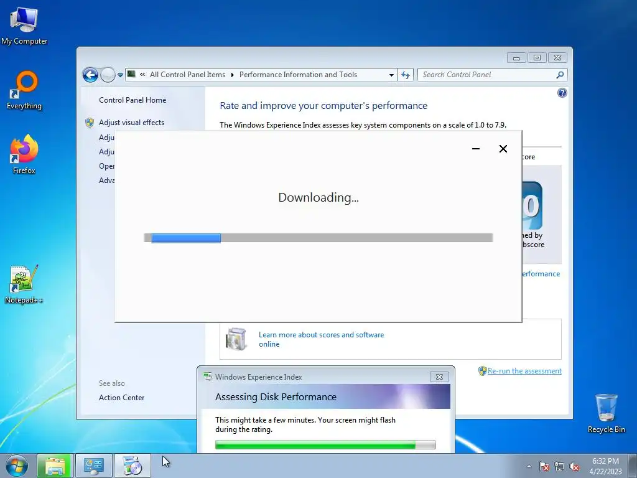Open My Computer desktop icon
The image size is (637, 478).
pos(24,26)
